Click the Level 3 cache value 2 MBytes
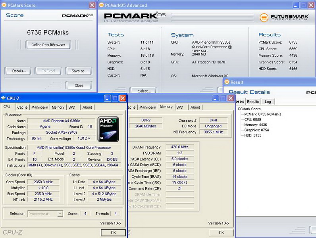The height and width of the screenshot is (238, 316). click(104, 200)
